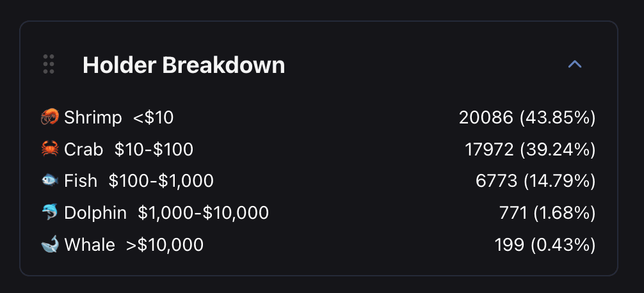
Task: Click the 17972 (39.24%) crab count
Action: (x=530, y=150)
